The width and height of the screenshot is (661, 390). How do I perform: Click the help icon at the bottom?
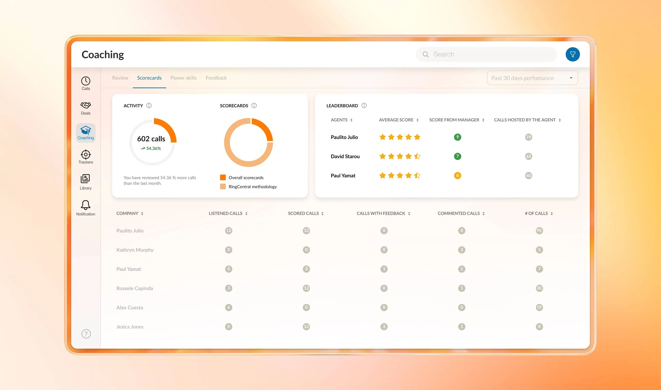click(x=86, y=334)
